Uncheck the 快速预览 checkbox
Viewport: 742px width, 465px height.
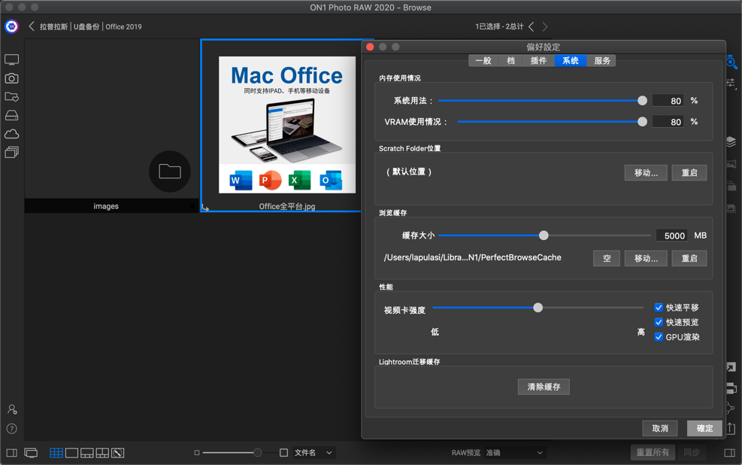(x=659, y=322)
